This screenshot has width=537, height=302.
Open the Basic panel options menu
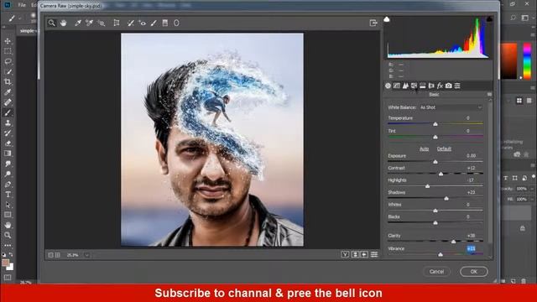click(x=489, y=94)
